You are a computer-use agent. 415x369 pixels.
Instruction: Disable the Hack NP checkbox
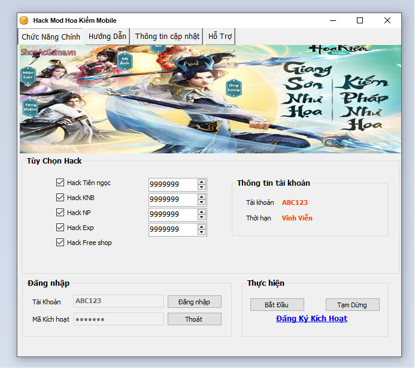point(60,213)
